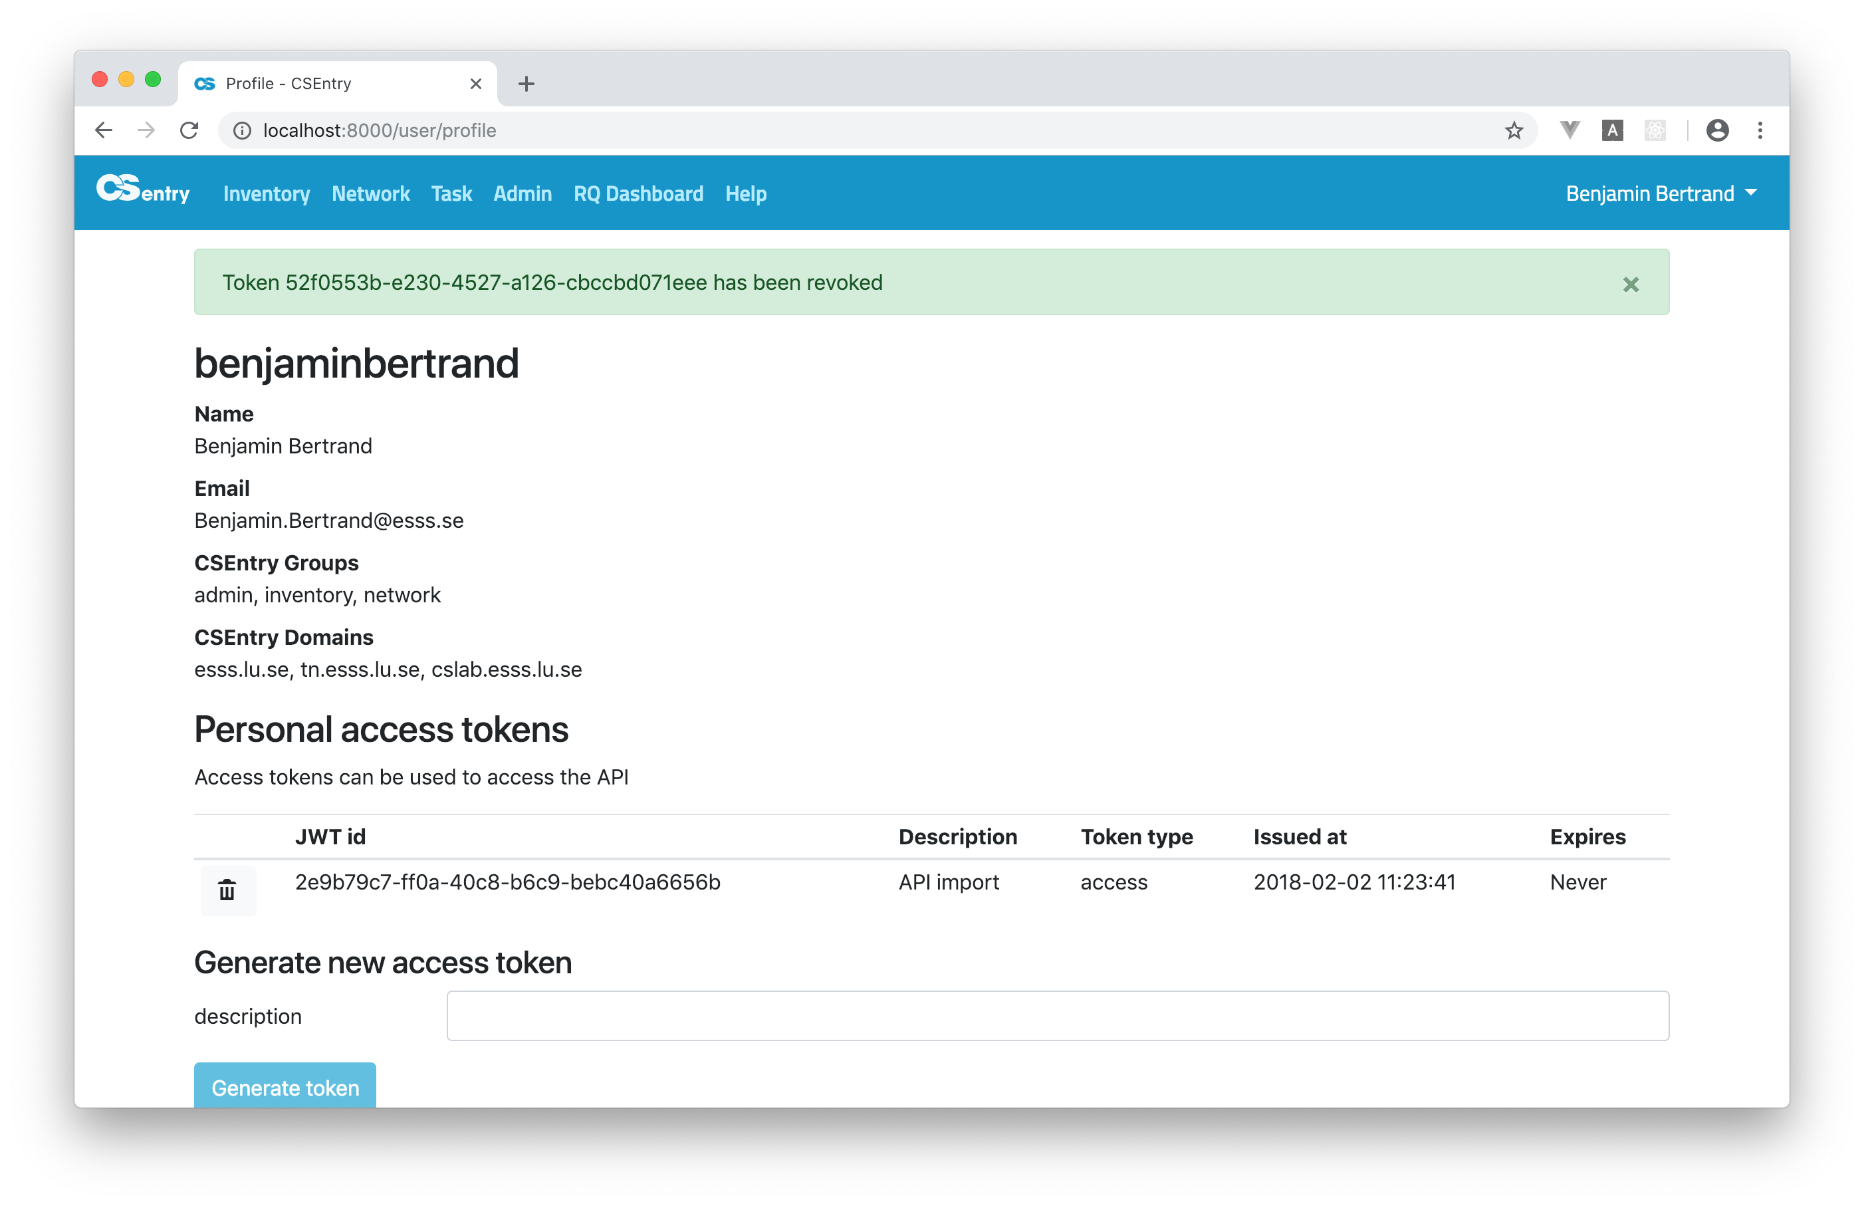This screenshot has width=1864, height=1206.
Task: Bookmark this page with the star icon
Action: tap(1513, 131)
